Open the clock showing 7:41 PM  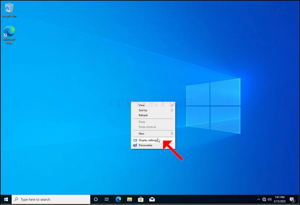[x=280, y=199]
